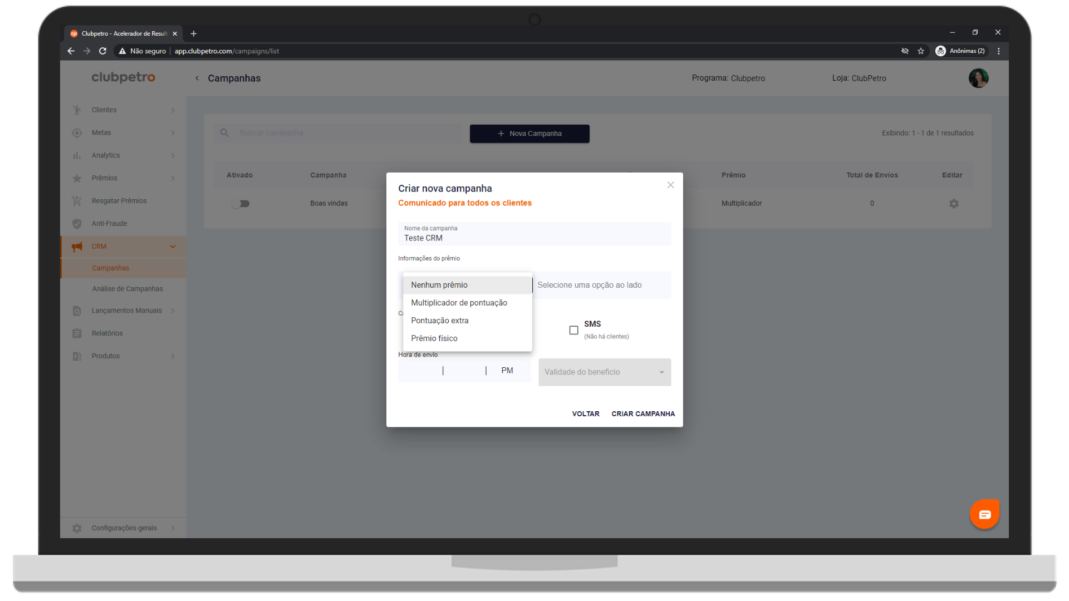Choose Prêmio físico from the list
Screen dimensions: 1069x601
point(434,338)
